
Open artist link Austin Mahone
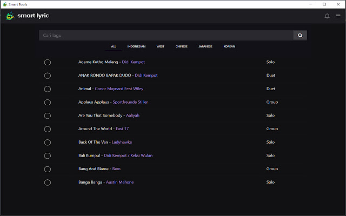tap(119, 183)
